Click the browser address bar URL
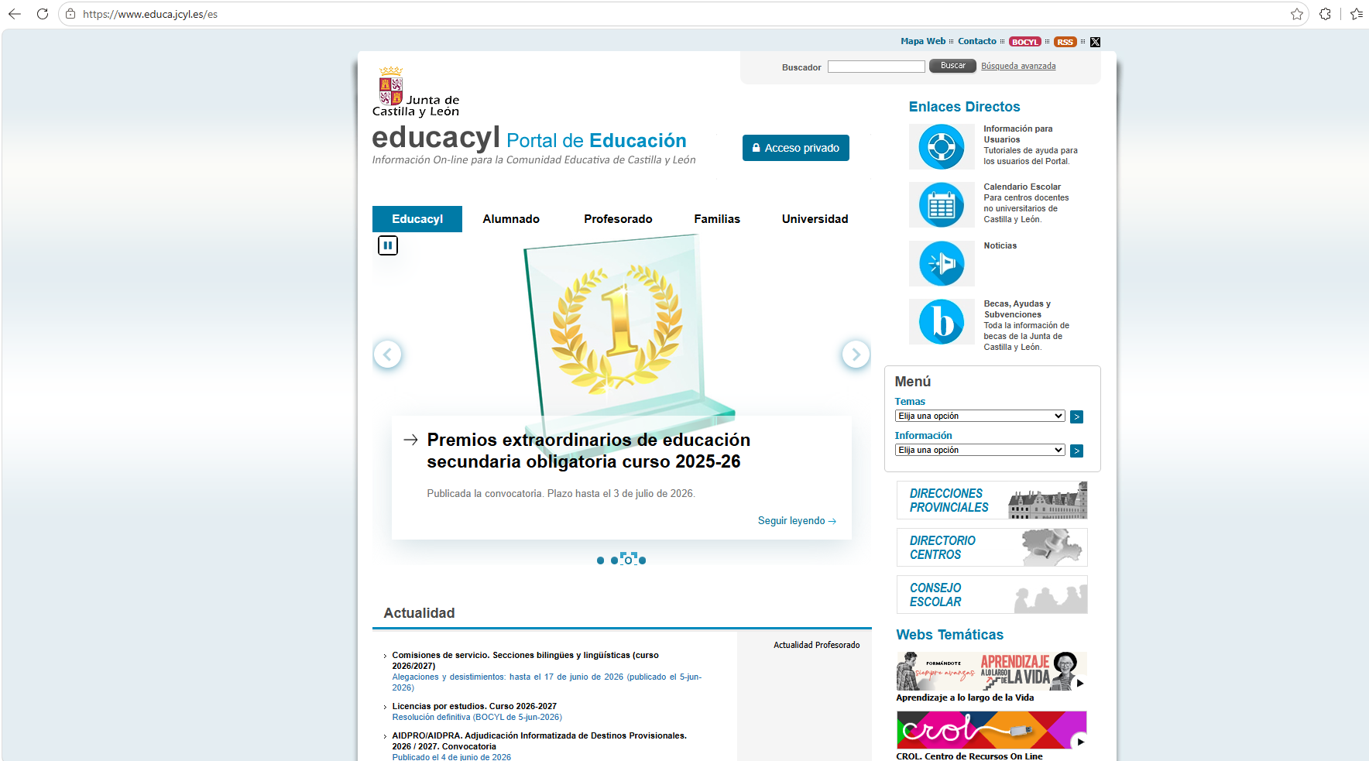Screen dimensions: 1369x761 (150, 14)
